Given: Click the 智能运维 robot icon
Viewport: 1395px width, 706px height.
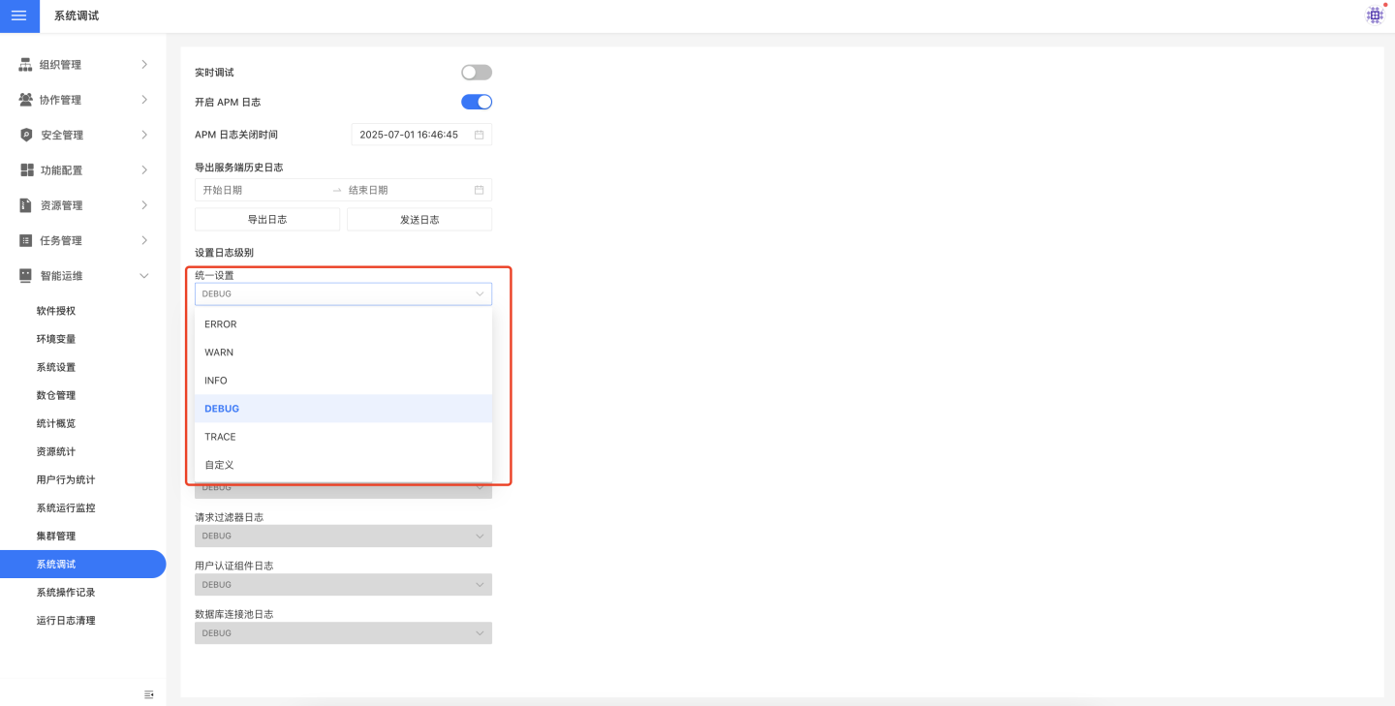Looking at the screenshot, I should click(x=26, y=276).
